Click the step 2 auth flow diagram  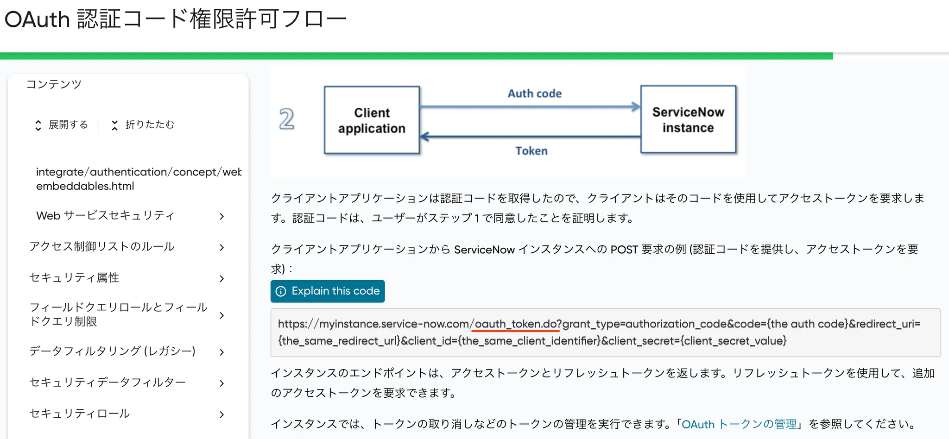coord(508,121)
